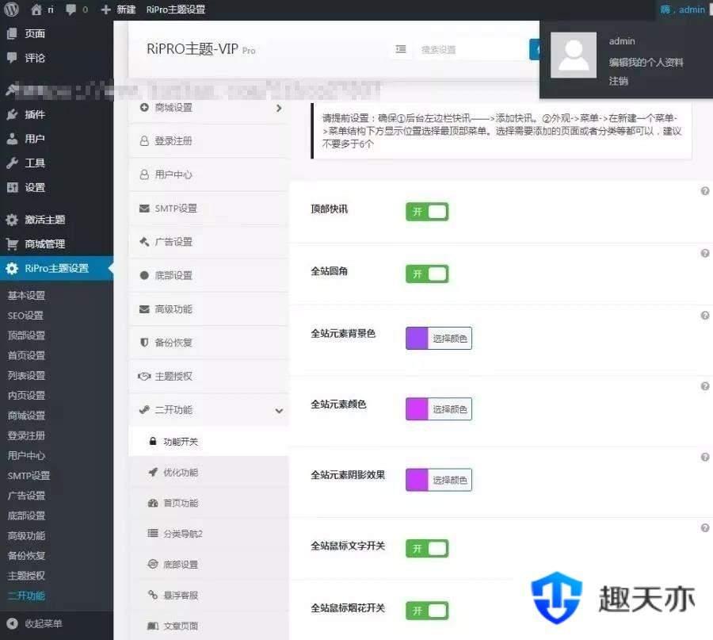The image size is (713, 640).
Task: Open 首页设置 submenu item
Action: (26, 355)
